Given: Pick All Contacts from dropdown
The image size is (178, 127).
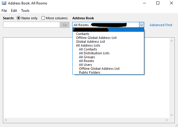Looking at the screenshot, I should pos(108,49).
